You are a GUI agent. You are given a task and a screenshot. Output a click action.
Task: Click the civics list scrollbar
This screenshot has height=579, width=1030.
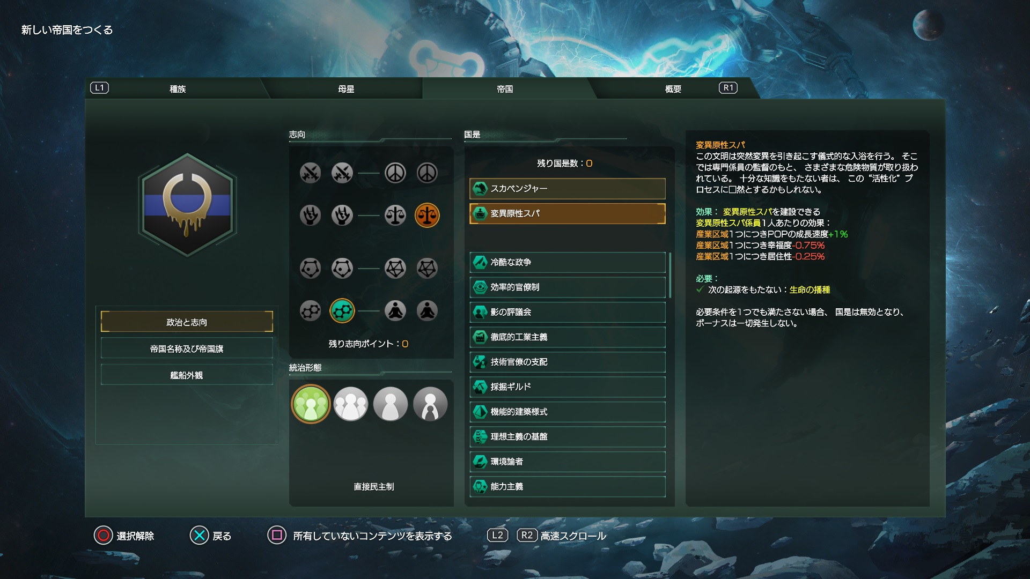[671, 275]
